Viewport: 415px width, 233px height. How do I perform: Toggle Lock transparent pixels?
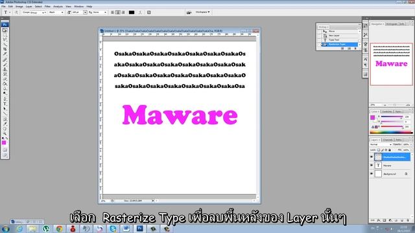coord(379,150)
